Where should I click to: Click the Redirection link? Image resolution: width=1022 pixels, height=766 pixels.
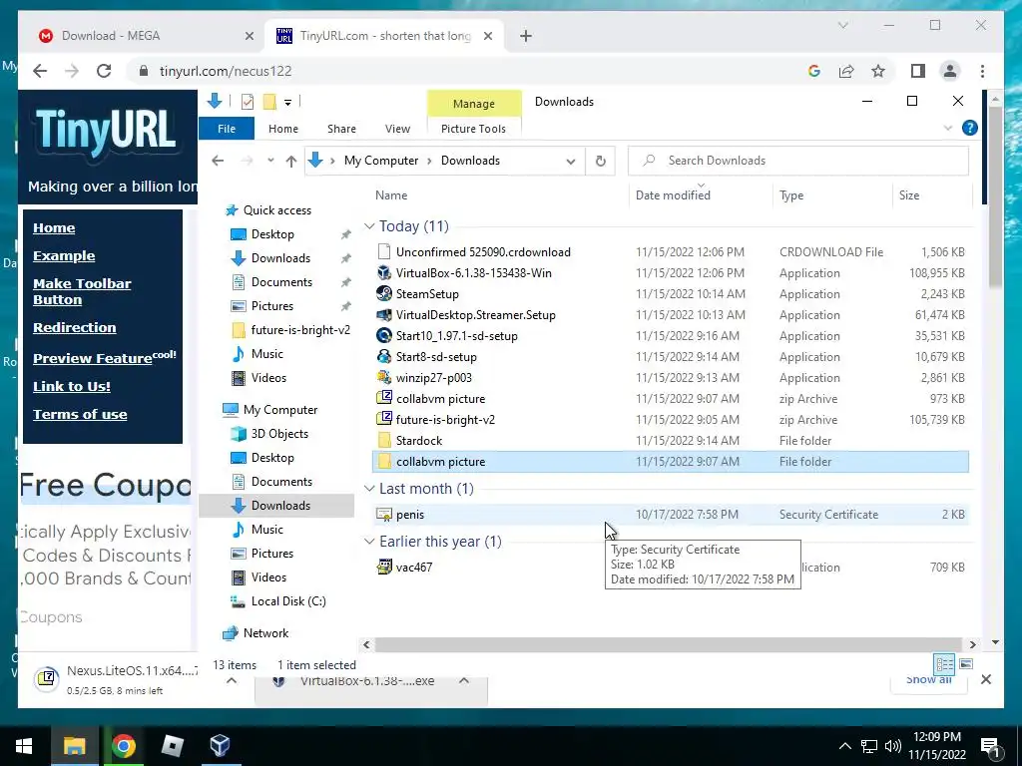(x=74, y=327)
